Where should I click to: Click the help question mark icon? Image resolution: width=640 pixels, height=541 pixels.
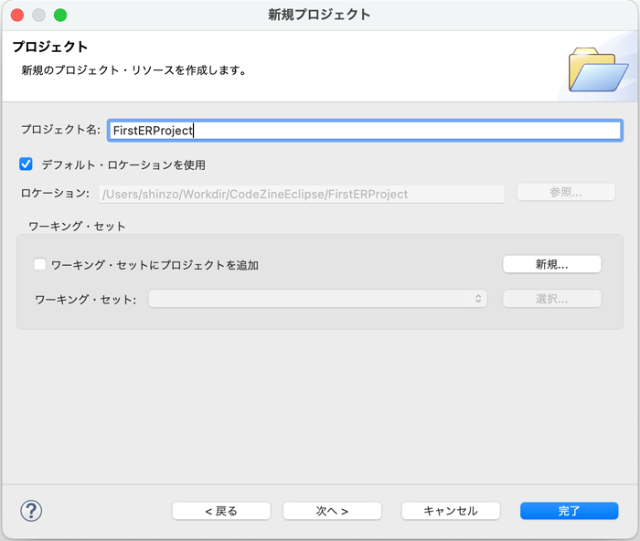31,511
